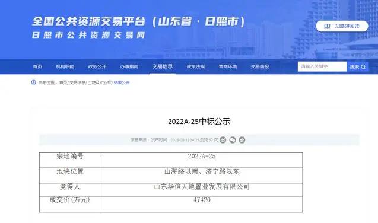Share the notice to Weibo
Viewport: 378px width, 223px height.
click(x=223, y=140)
